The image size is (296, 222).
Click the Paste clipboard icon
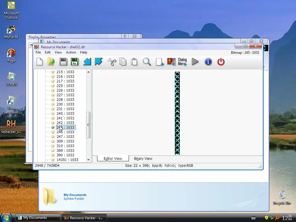tap(134, 62)
